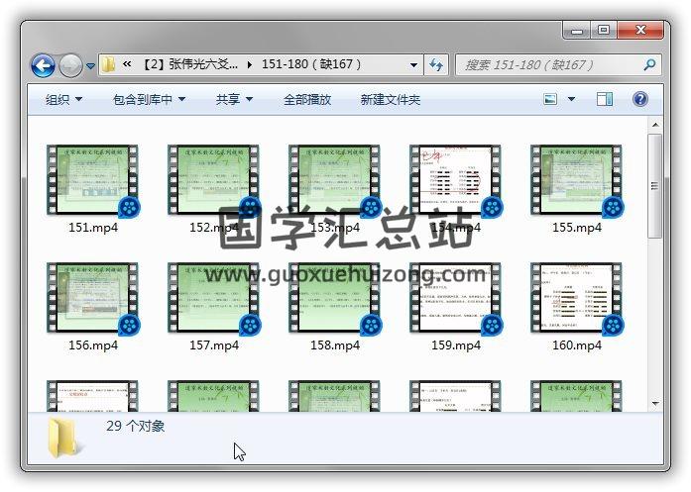Click the scrollbar down arrow
Viewport: 691px width, 492px height.
(x=655, y=403)
